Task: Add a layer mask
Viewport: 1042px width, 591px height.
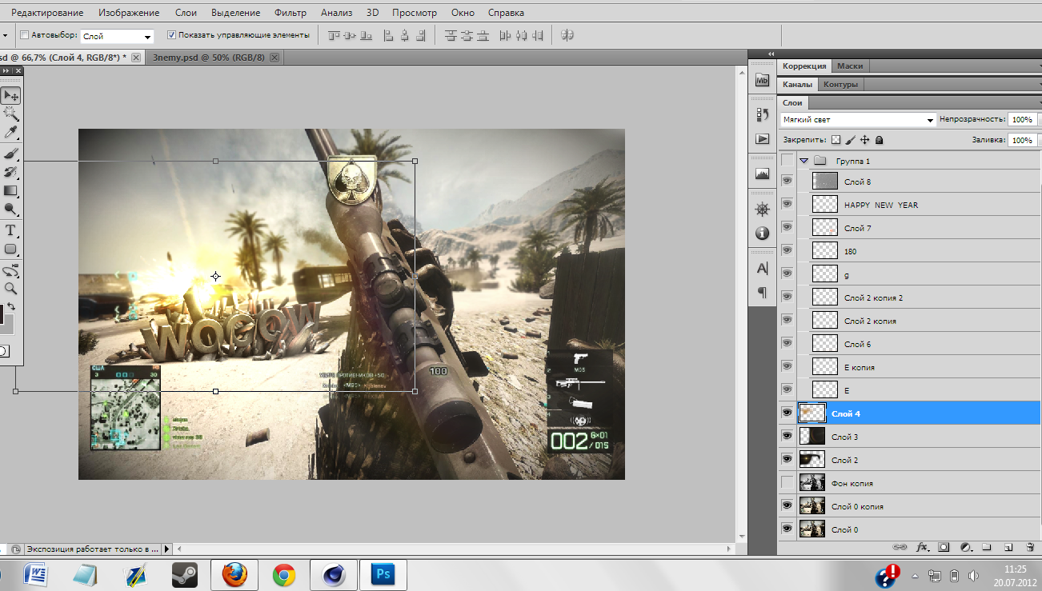Action: point(944,547)
